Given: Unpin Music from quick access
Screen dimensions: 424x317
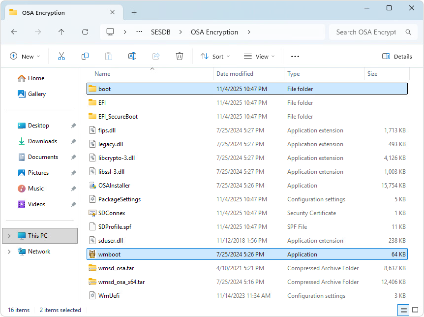Looking at the screenshot, I should pyautogui.click(x=74, y=189).
